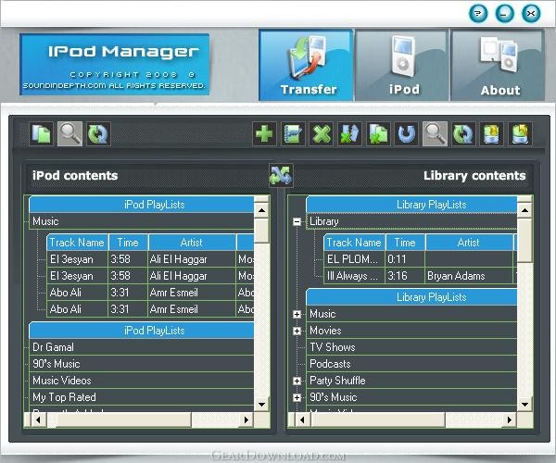The width and height of the screenshot is (556, 463).
Task: Open the iPod tab
Action: coord(402,65)
